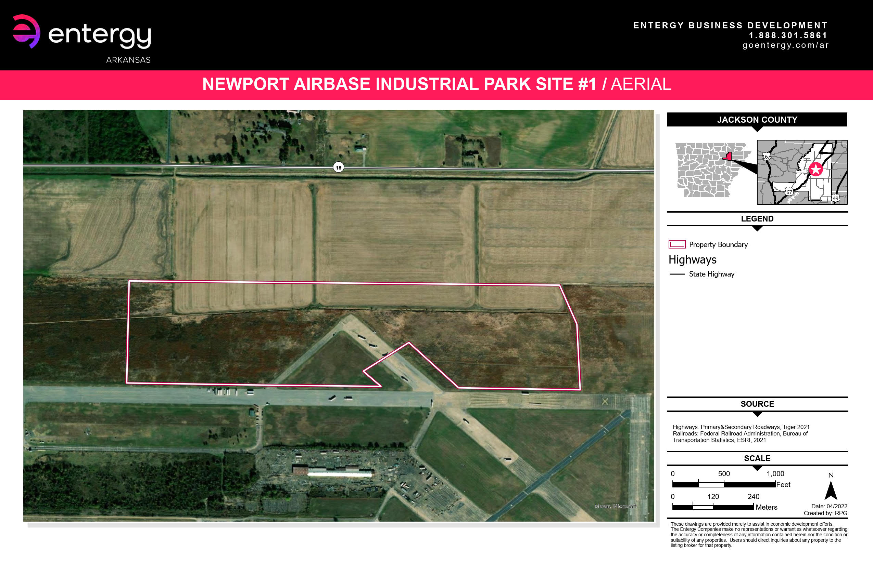The height and width of the screenshot is (564, 873).
Task: Click the Scale section heading
Action: click(x=757, y=458)
